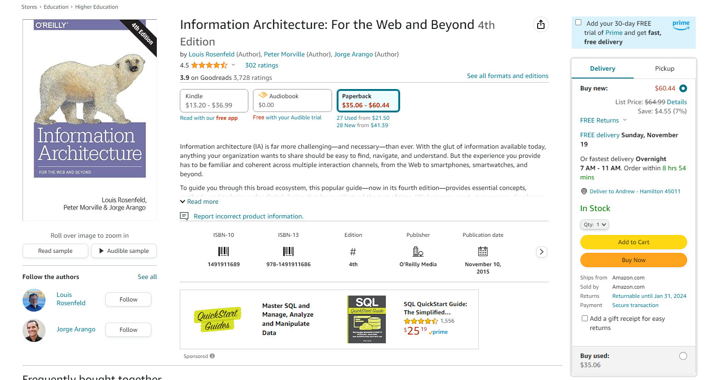
Task: Click the deliver-to location pin icon
Action: (x=584, y=191)
